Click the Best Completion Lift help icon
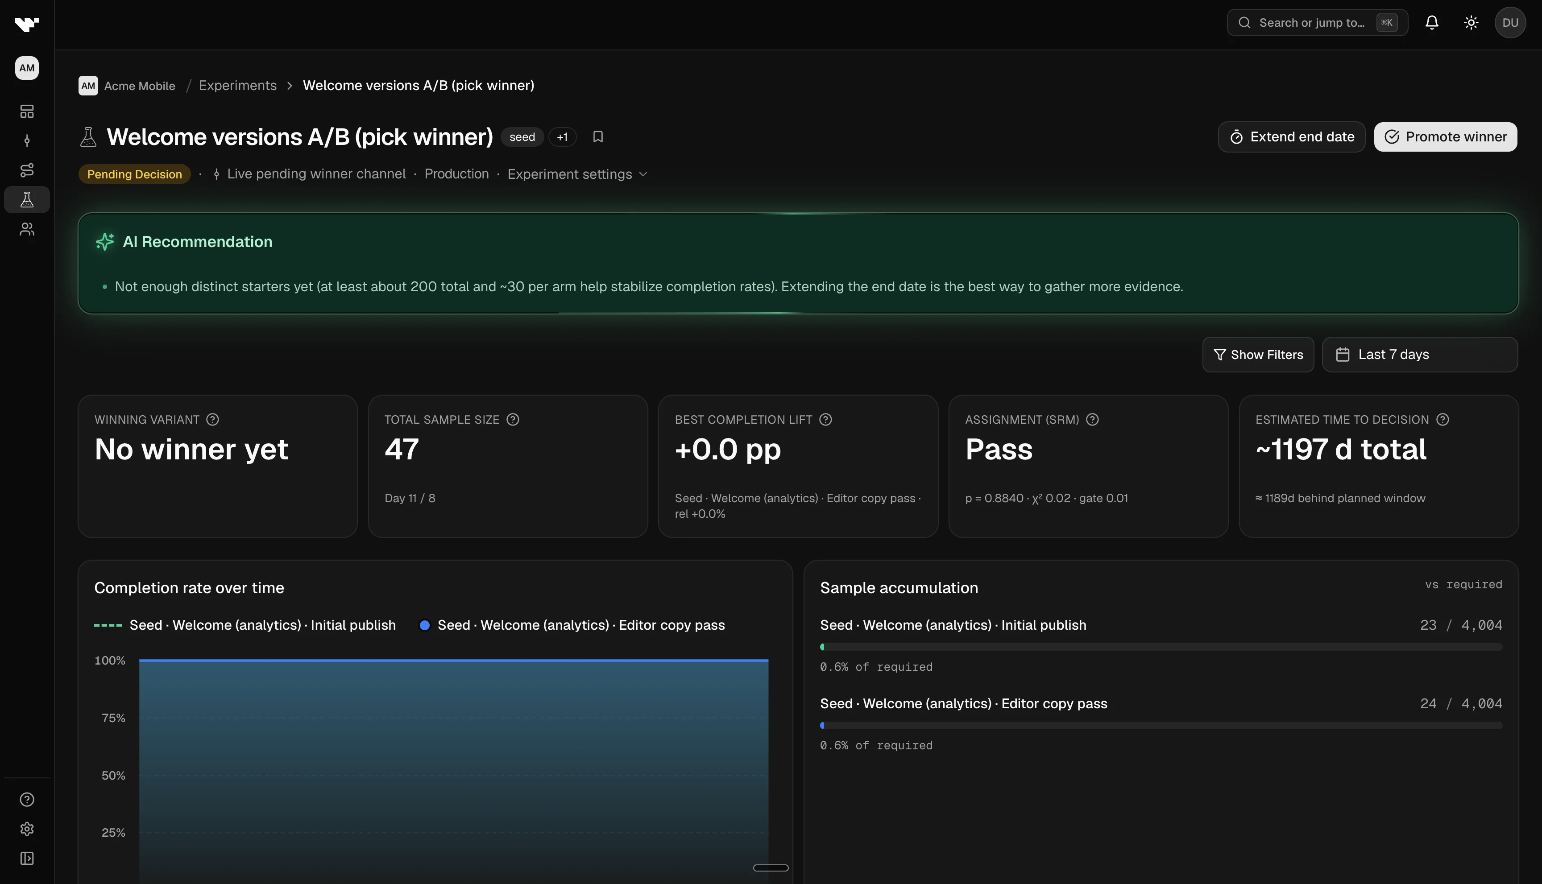 click(825, 420)
